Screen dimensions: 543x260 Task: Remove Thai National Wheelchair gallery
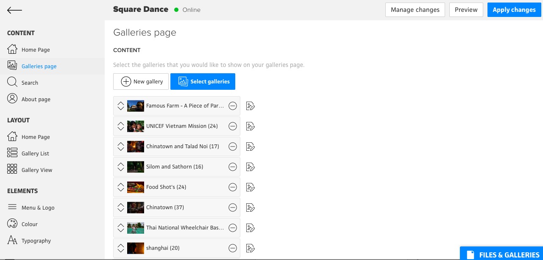pos(233,228)
